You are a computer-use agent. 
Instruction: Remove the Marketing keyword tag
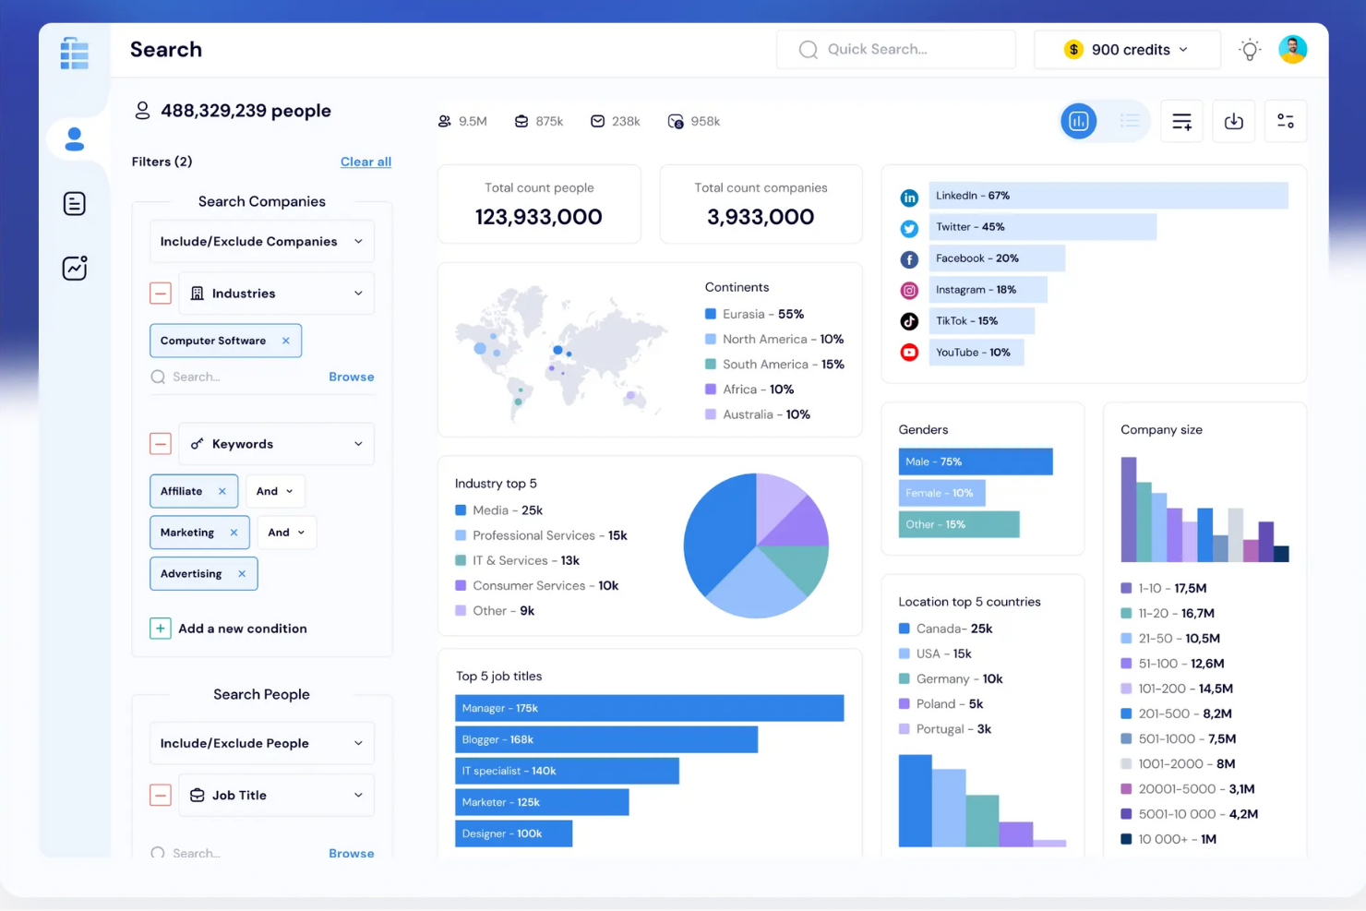pyautogui.click(x=234, y=533)
